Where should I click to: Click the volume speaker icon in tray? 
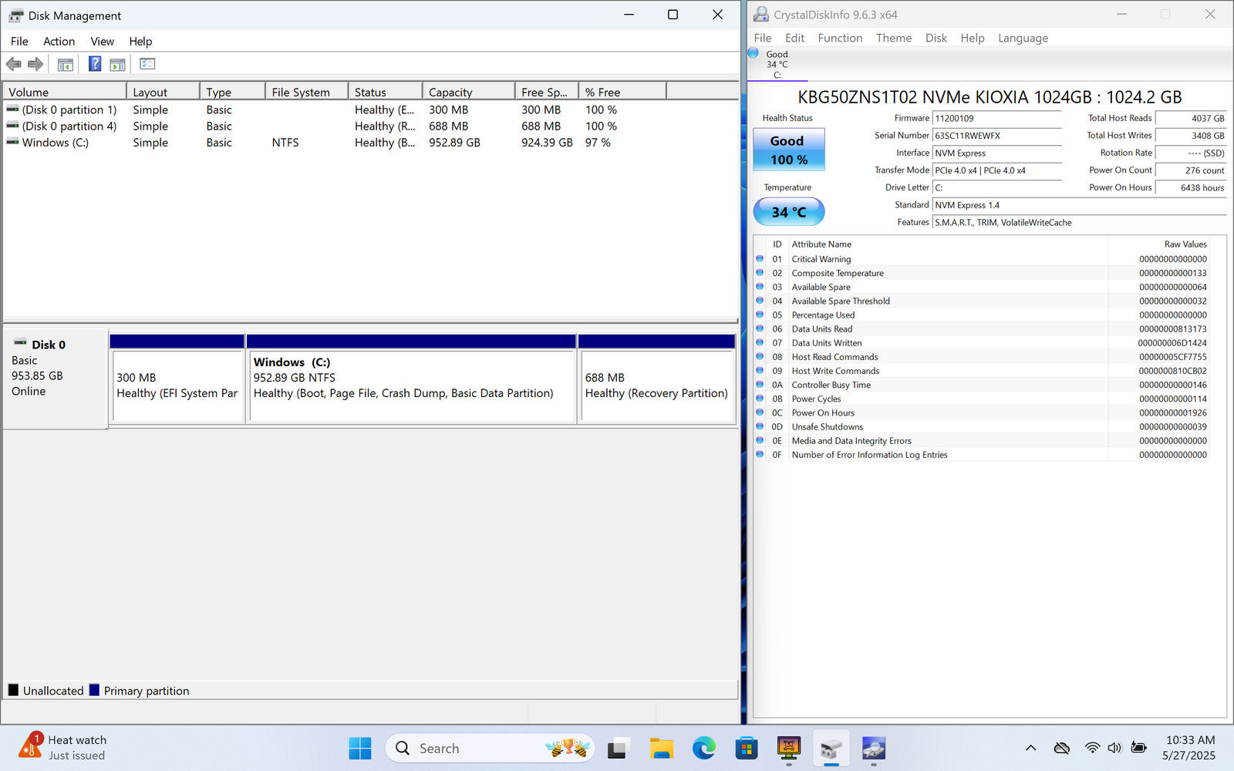[1114, 748]
